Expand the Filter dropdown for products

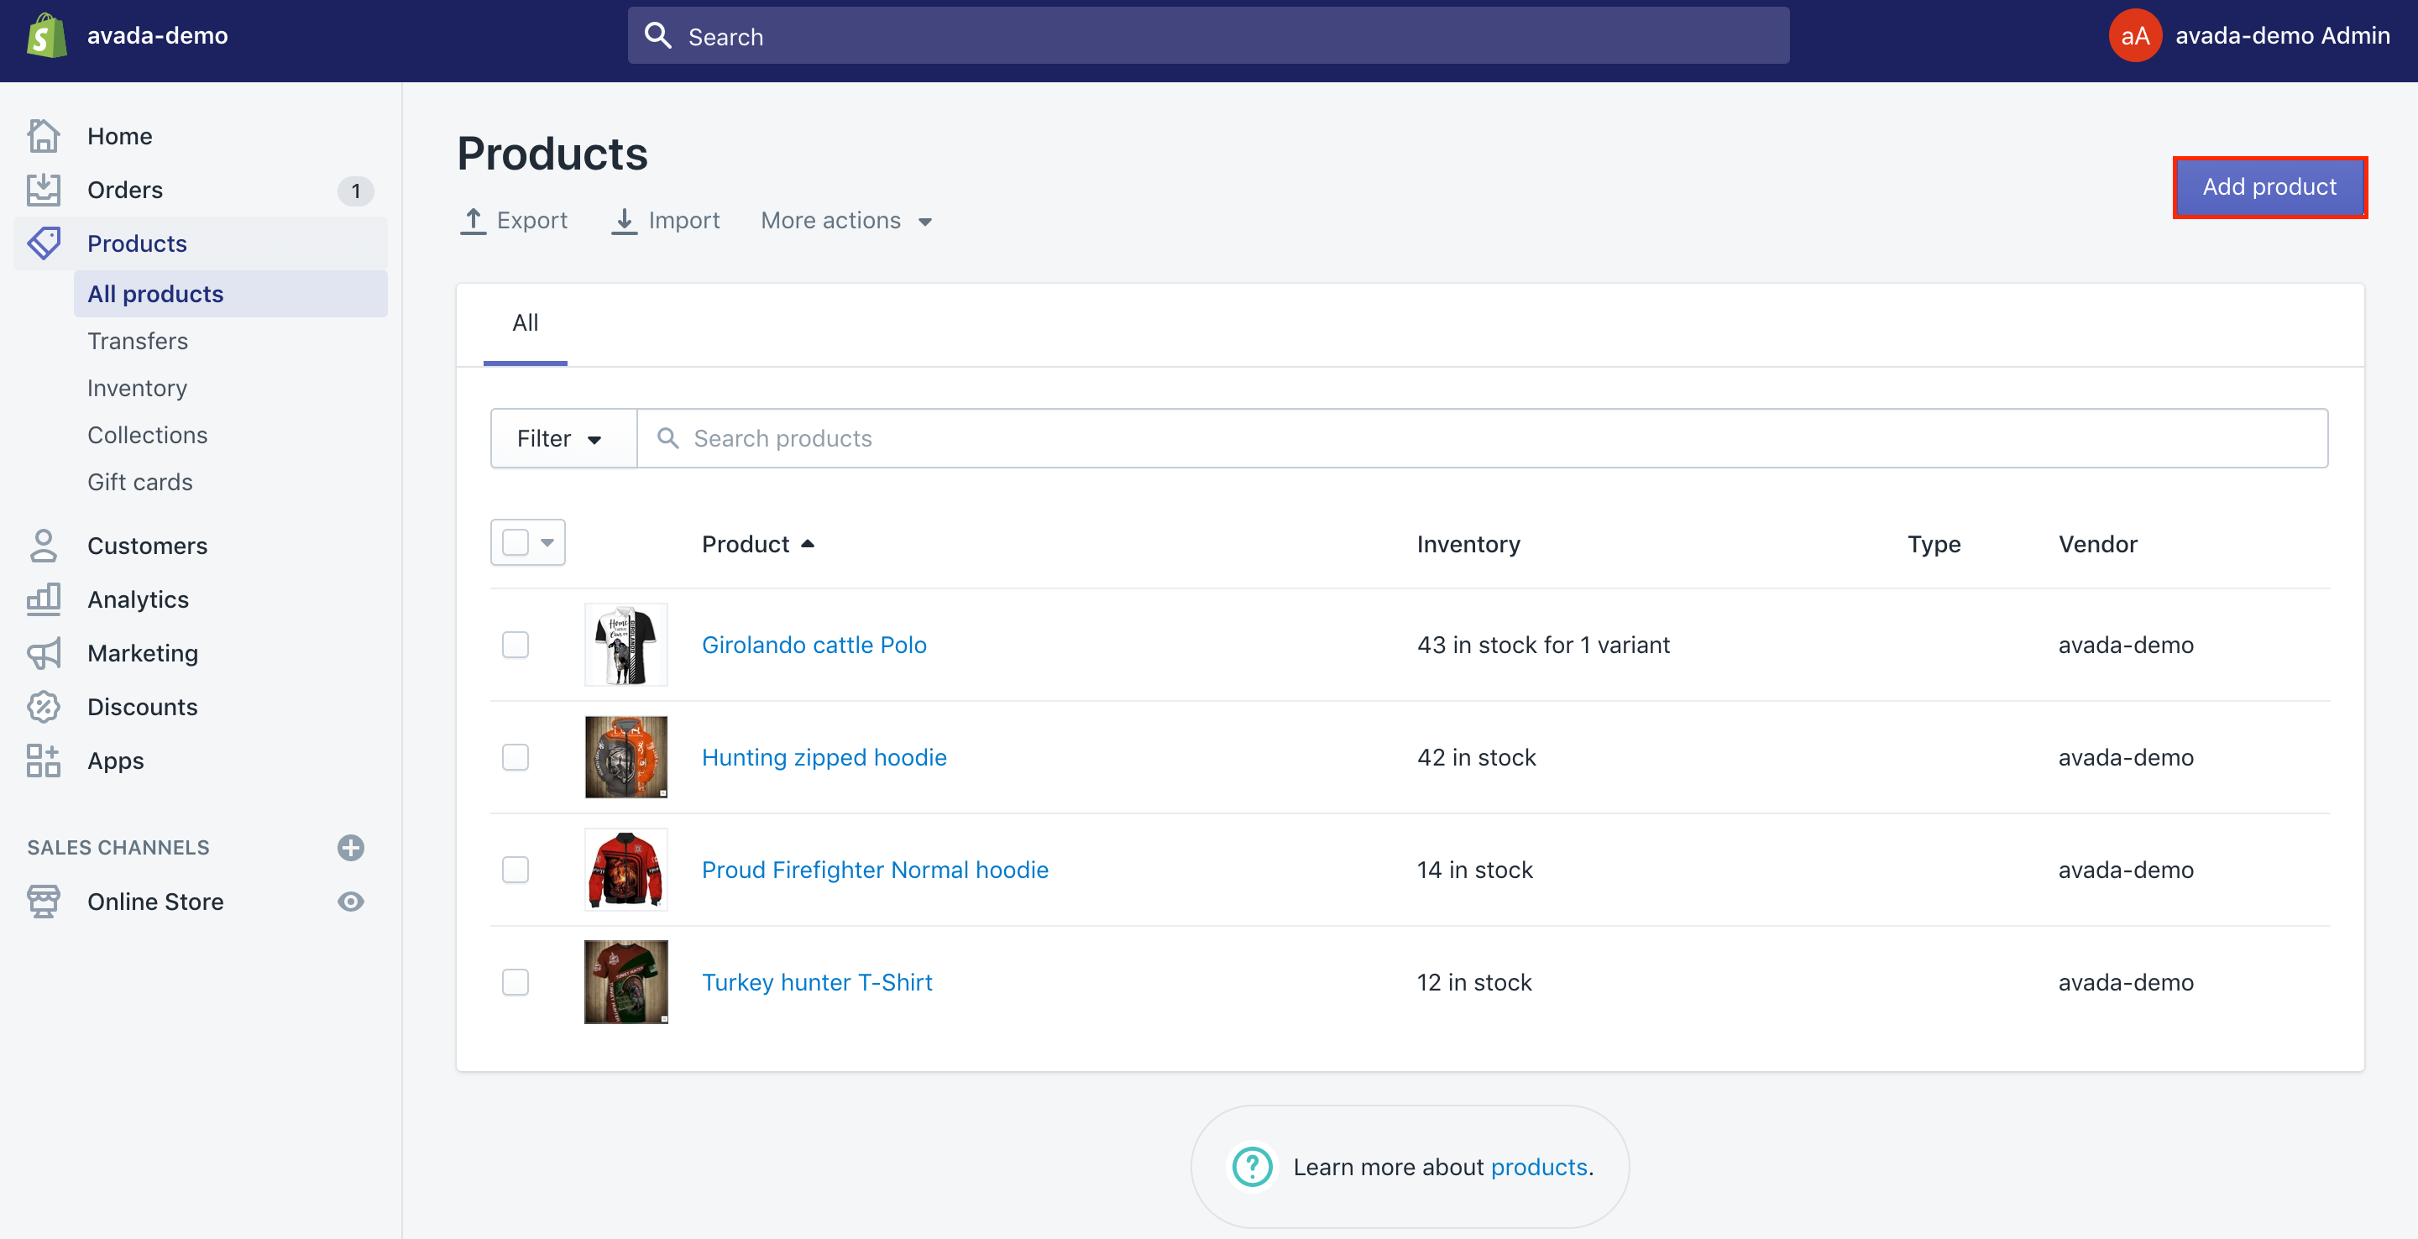coord(559,437)
